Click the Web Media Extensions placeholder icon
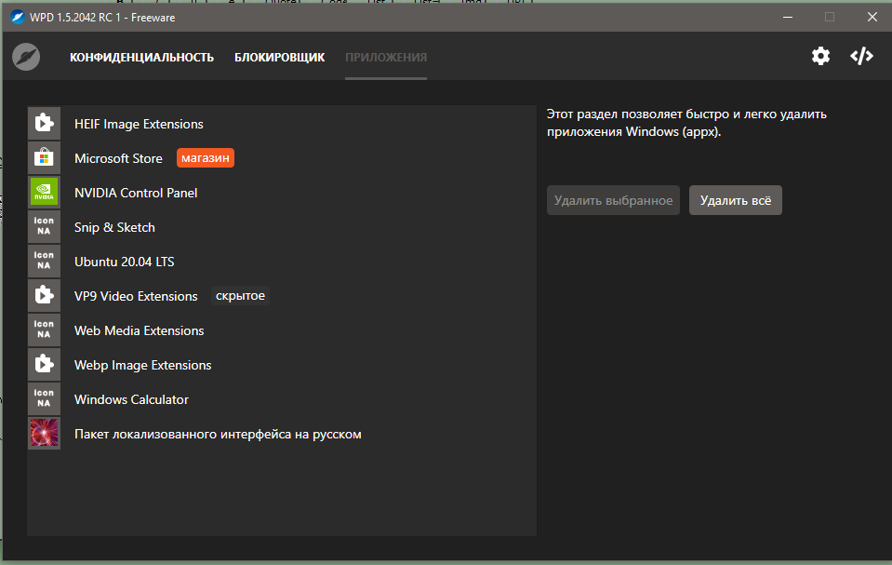This screenshot has height=565, width=892. click(x=44, y=330)
